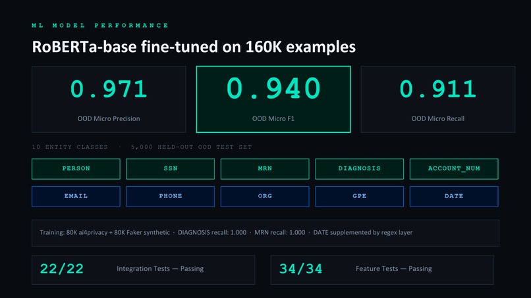
Task: Click the DIAGNOSIS recall: 1.000 text
Action: click(212, 232)
